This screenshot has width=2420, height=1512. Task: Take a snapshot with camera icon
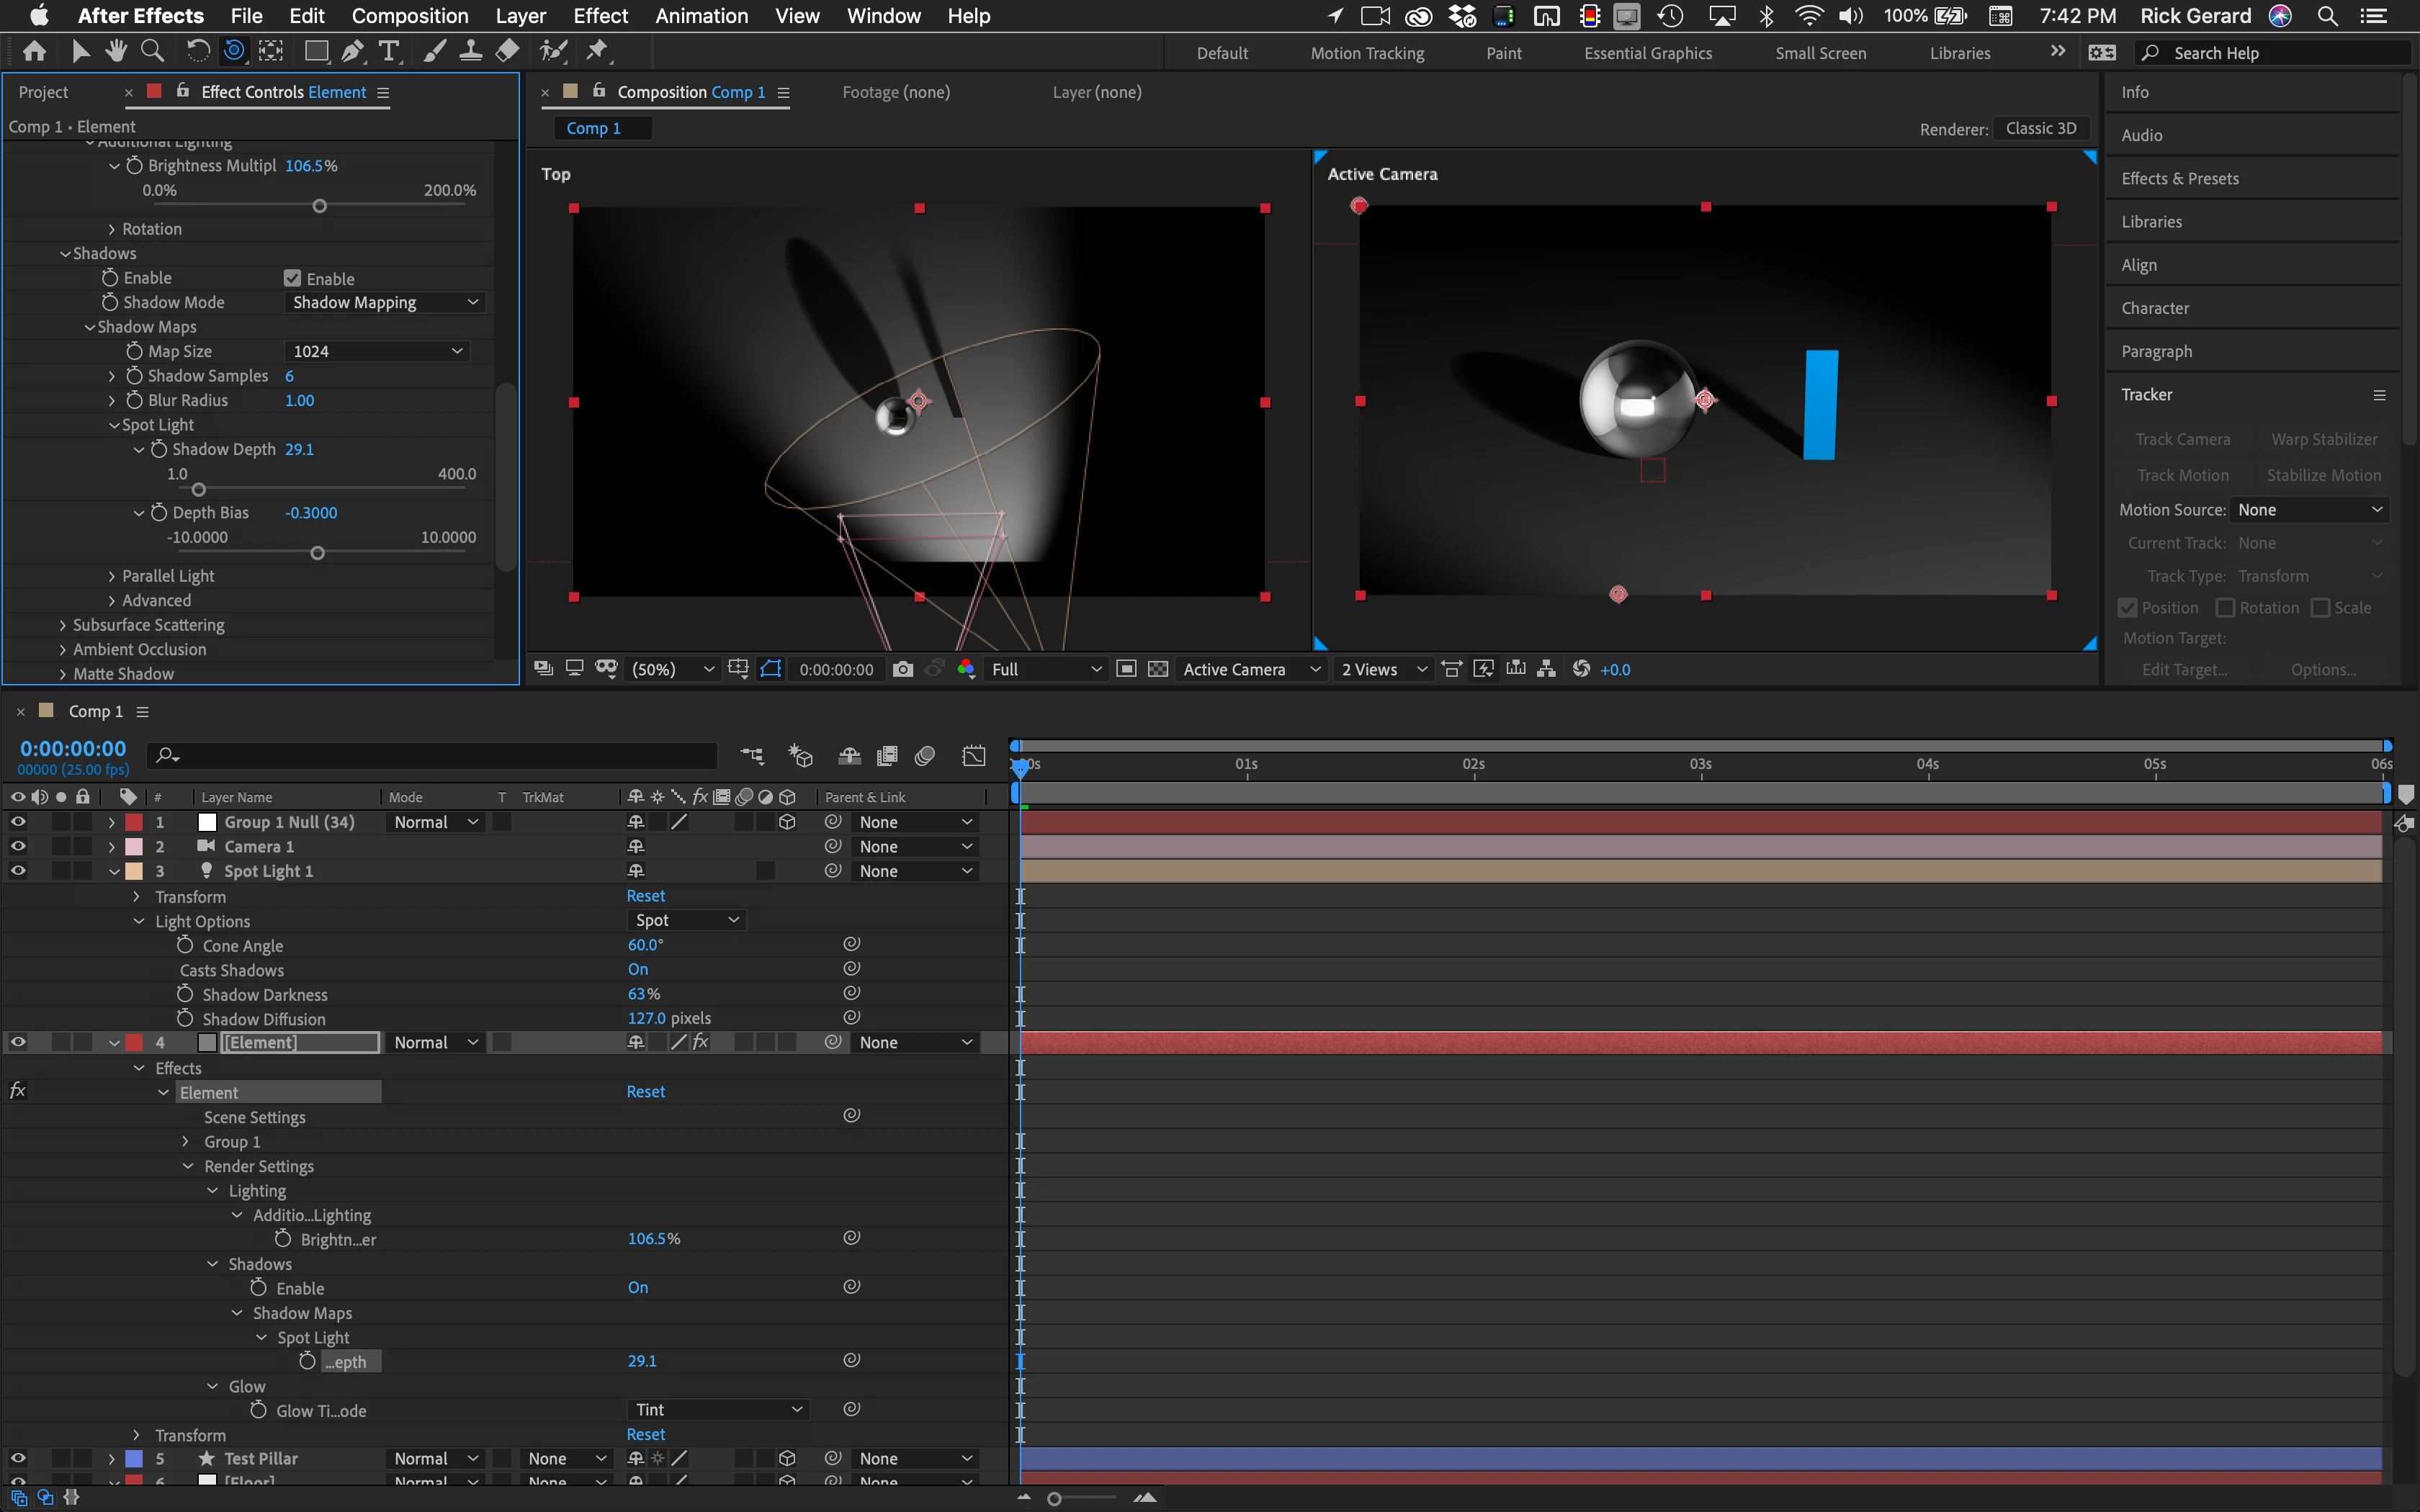tap(902, 669)
